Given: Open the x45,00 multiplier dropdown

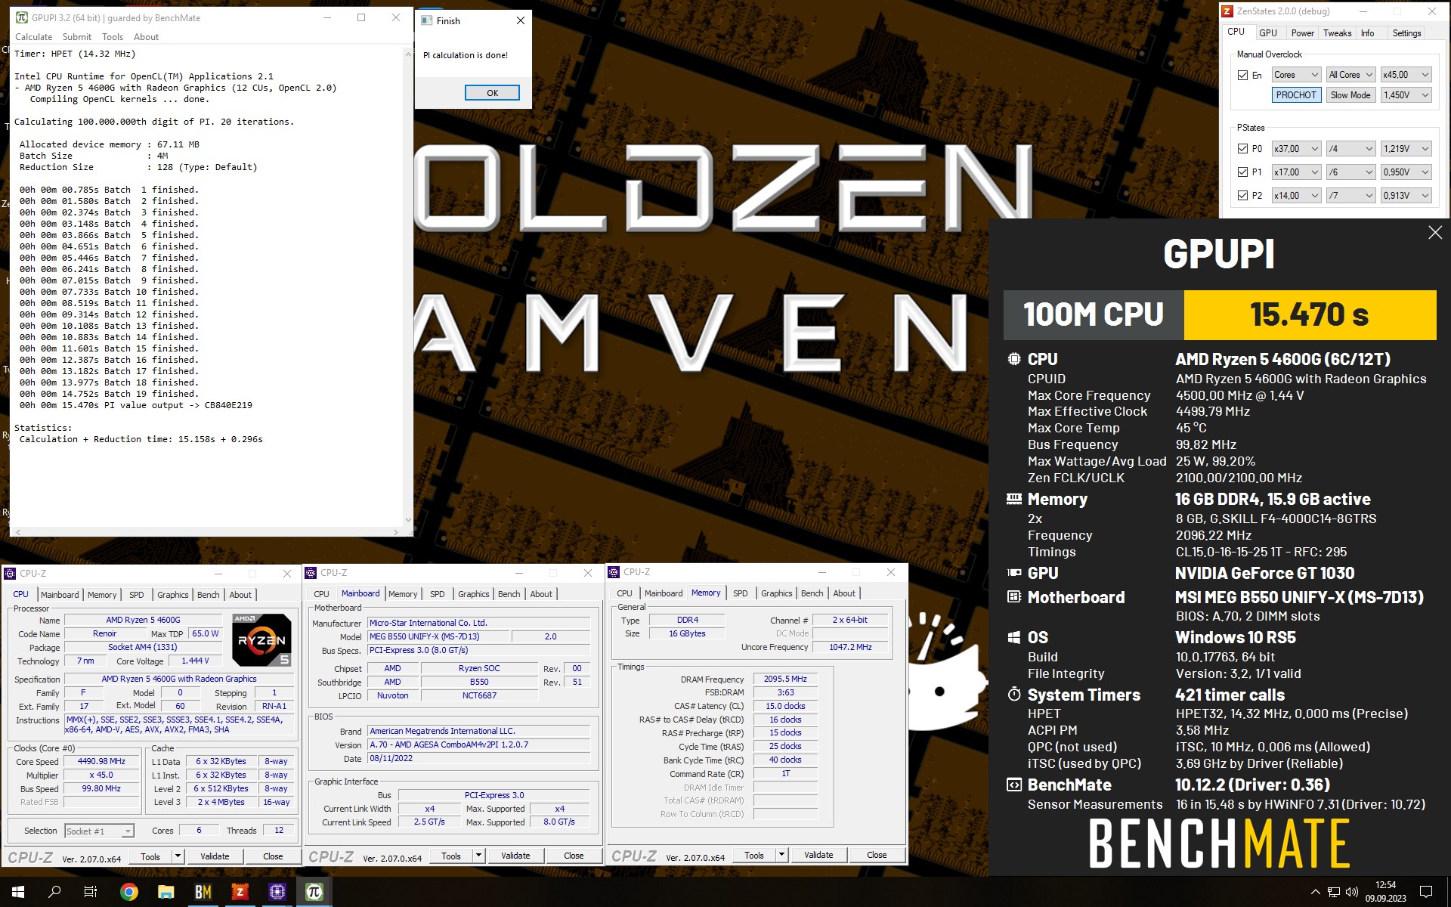Looking at the screenshot, I should 1406,75.
